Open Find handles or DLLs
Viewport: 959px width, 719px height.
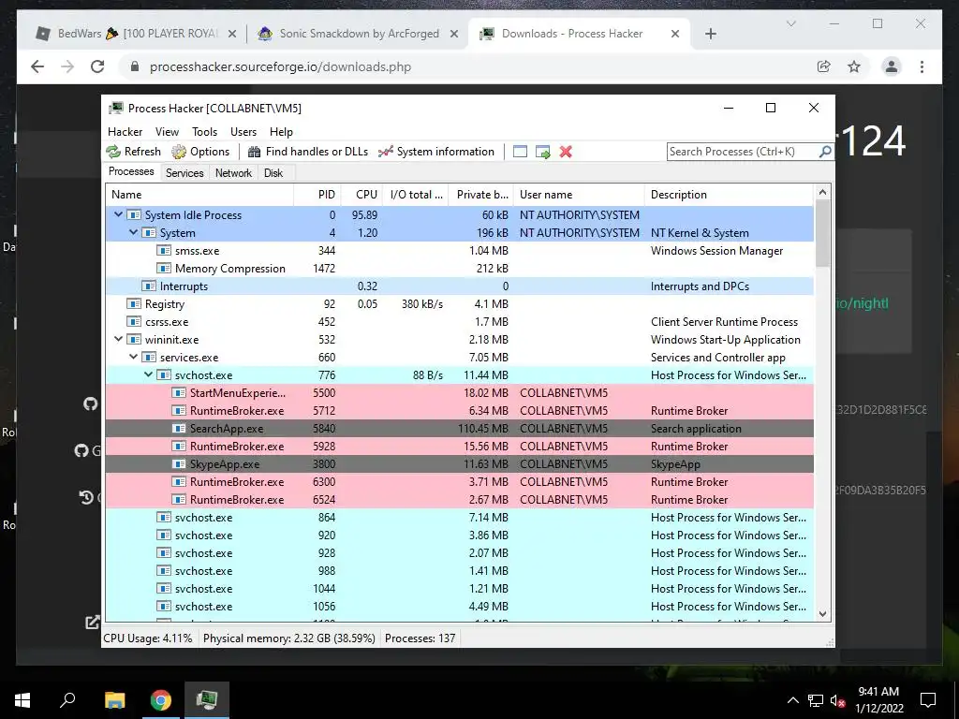tap(307, 152)
